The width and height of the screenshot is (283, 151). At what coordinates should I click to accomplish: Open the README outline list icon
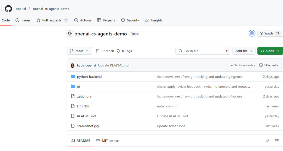point(277,141)
